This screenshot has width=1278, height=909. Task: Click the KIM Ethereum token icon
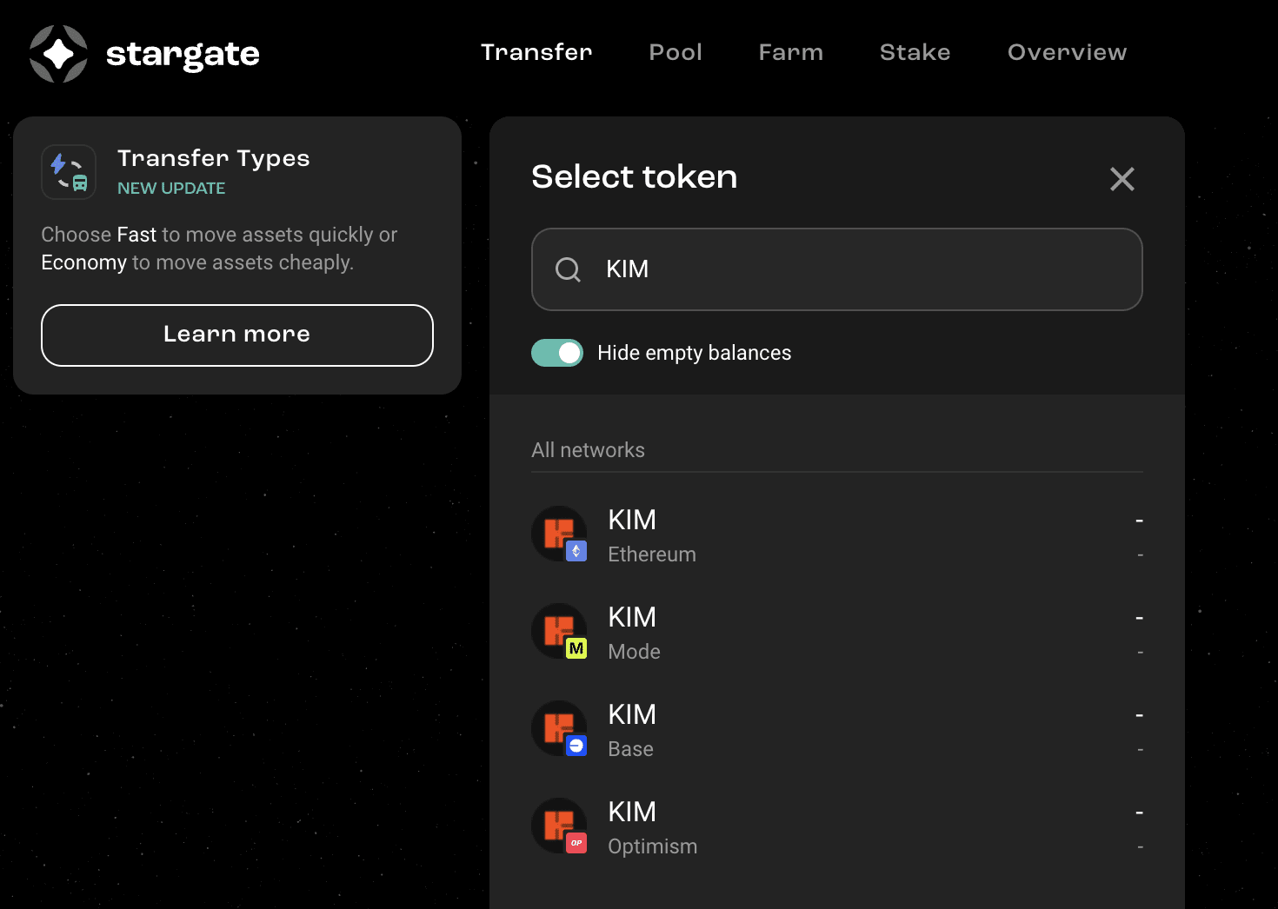click(559, 534)
